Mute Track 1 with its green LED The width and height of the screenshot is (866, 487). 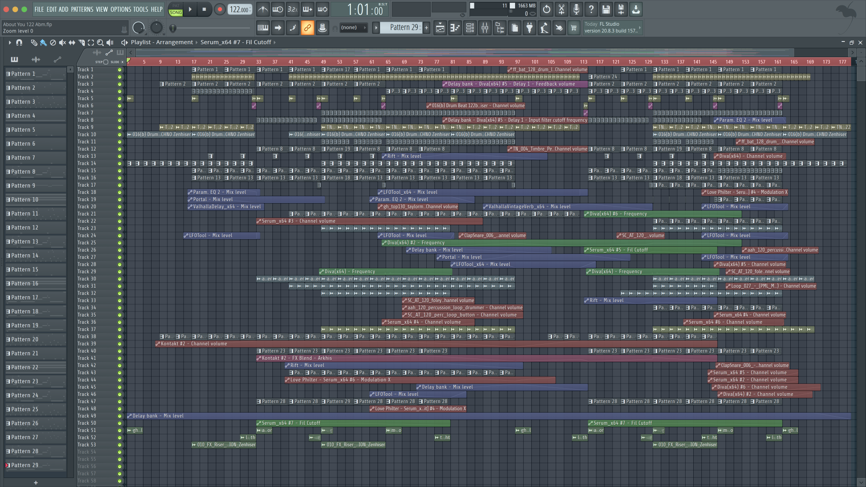click(120, 70)
